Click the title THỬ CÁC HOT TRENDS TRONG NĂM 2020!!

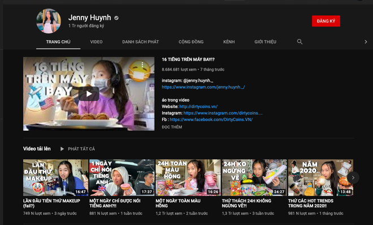(311, 204)
